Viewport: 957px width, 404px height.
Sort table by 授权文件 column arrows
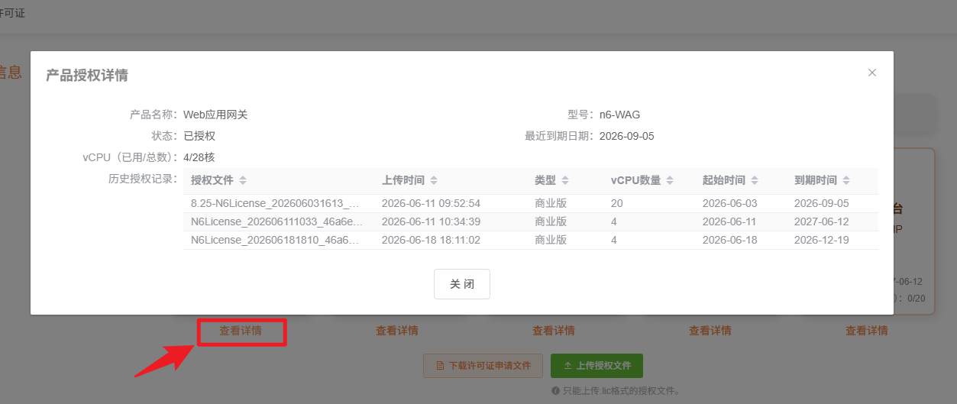[x=243, y=181]
